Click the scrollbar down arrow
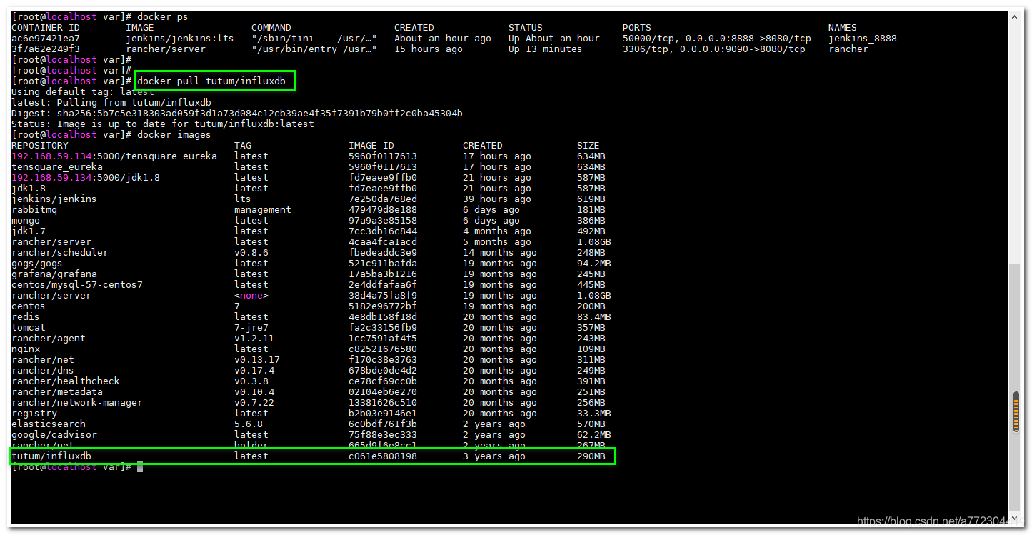1032x535 pixels. coord(1015,519)
